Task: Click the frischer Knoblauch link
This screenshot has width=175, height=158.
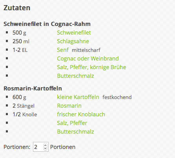Action: click(81, 114)
